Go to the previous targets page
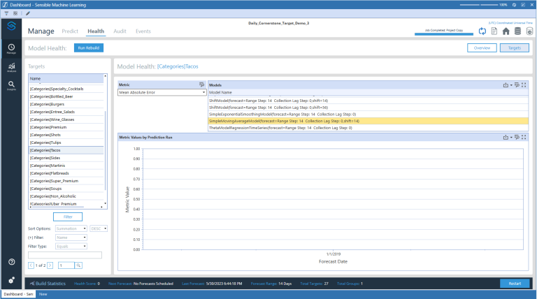Screen dimensions: 537x299 [x=31, y=265]
